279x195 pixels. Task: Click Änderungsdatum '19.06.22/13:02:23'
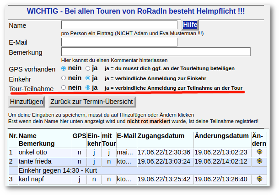[221, 152]
